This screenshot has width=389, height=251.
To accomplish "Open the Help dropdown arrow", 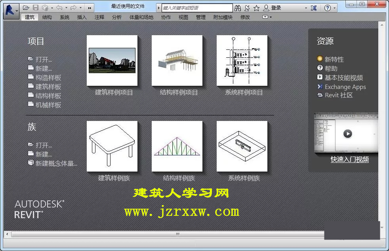I will coord(334,8).
